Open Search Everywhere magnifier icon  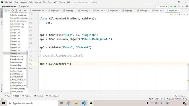point(187,6)
